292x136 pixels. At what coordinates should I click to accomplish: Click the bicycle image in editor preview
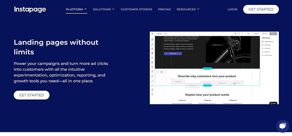pyautogui.click(x=228, y=50)
